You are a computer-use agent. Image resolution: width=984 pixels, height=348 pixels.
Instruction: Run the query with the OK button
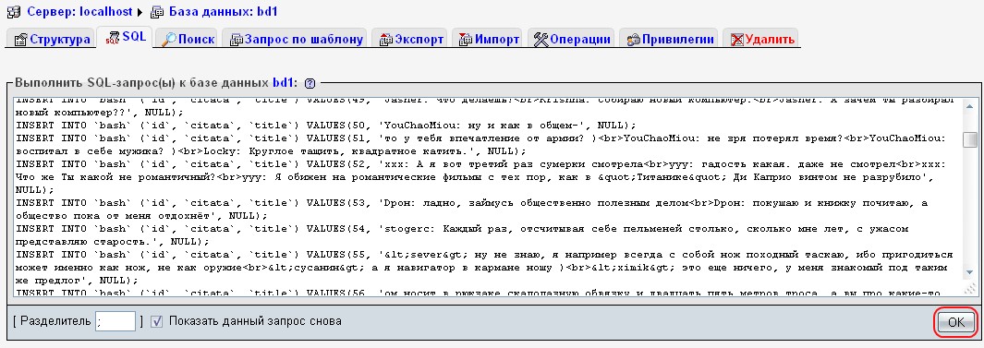point(955,321)
